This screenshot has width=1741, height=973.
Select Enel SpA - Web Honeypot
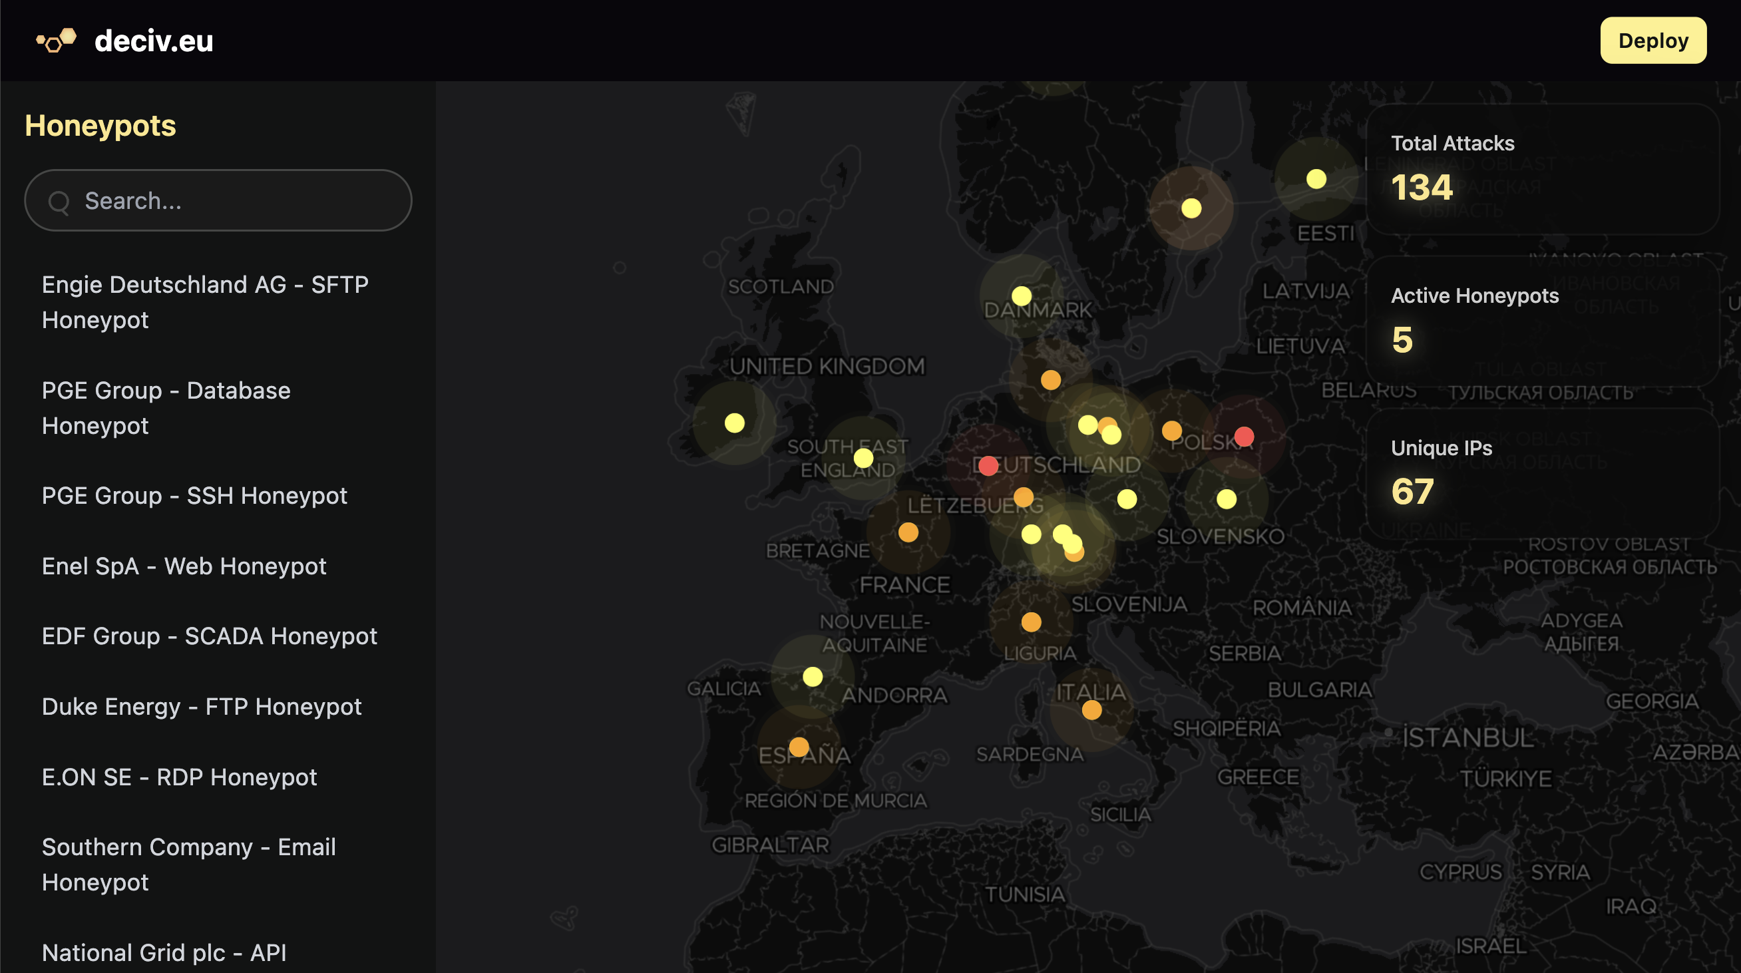[184, 566]
